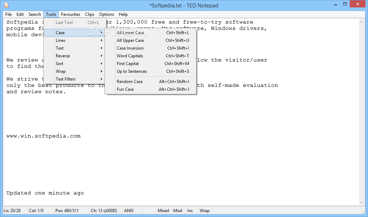Click the Last Tool menu entry

75,23
